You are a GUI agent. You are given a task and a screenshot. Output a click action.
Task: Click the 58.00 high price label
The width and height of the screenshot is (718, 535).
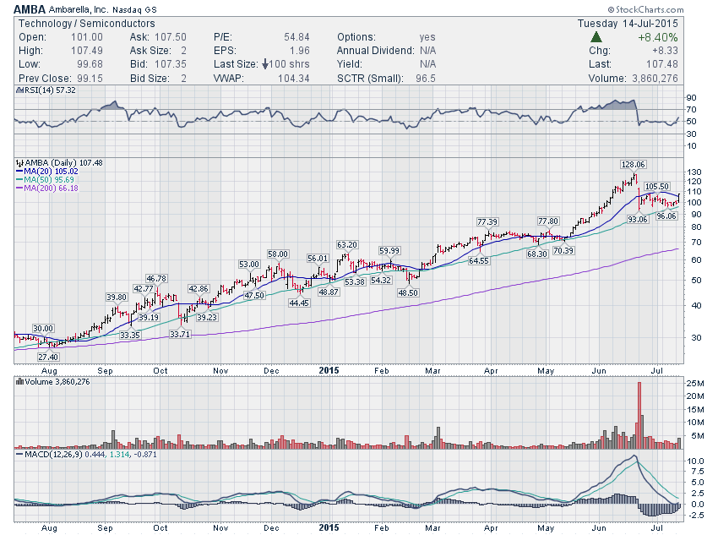point(278,254)
